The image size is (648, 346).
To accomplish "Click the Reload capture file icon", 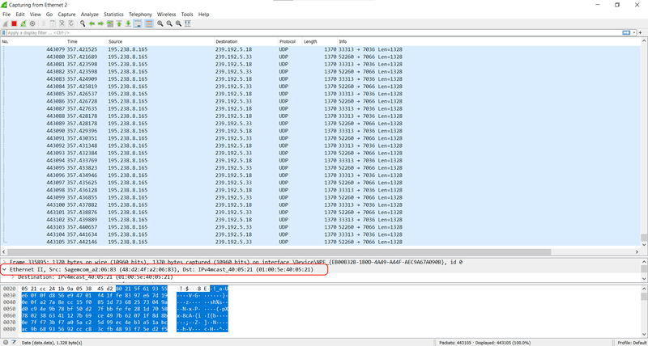I will point(70,23).
